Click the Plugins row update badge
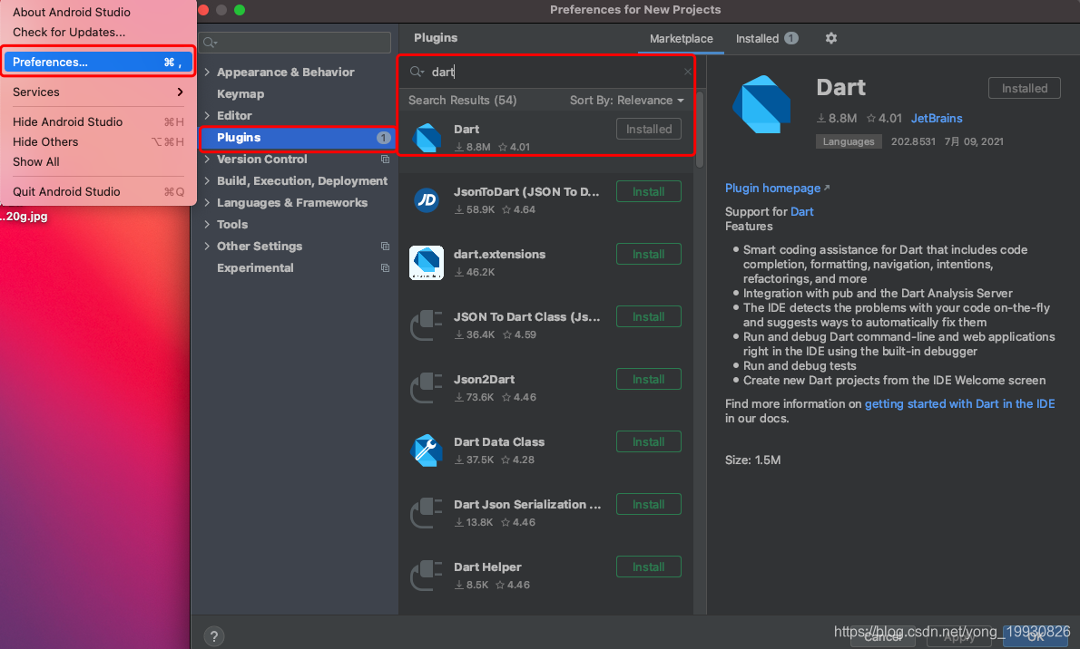Screen dimensions: 1080x649 pyautogui.click(x=384, y=138)
